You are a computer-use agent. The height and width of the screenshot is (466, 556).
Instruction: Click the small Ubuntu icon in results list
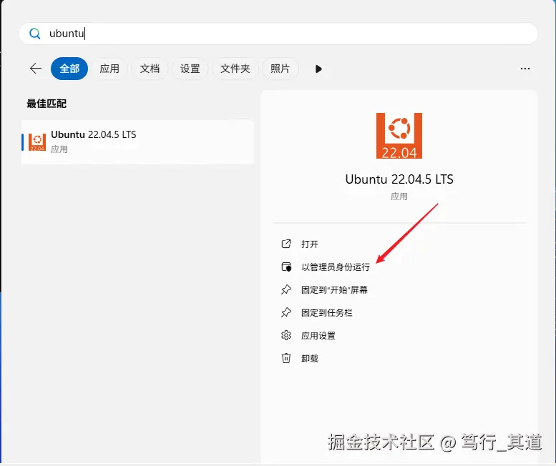coord(37,142)
